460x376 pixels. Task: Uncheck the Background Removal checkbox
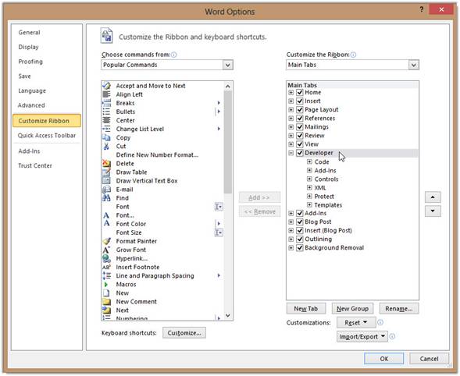coord(300,247)
